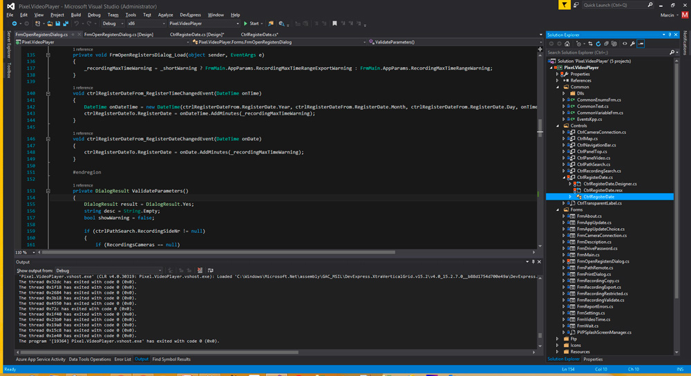Collapse the Forms folder in Solution Explorer
691x376 pixels.
pyautogui.click(x=558, y=210)
